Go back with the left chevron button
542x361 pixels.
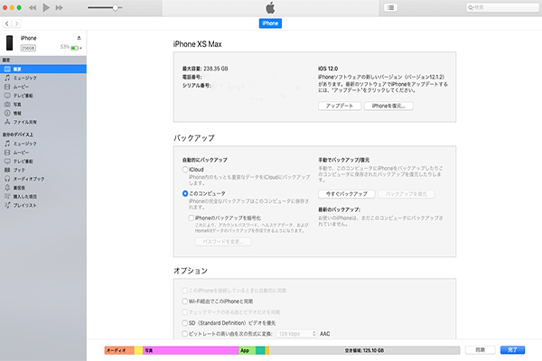[7, 23]
